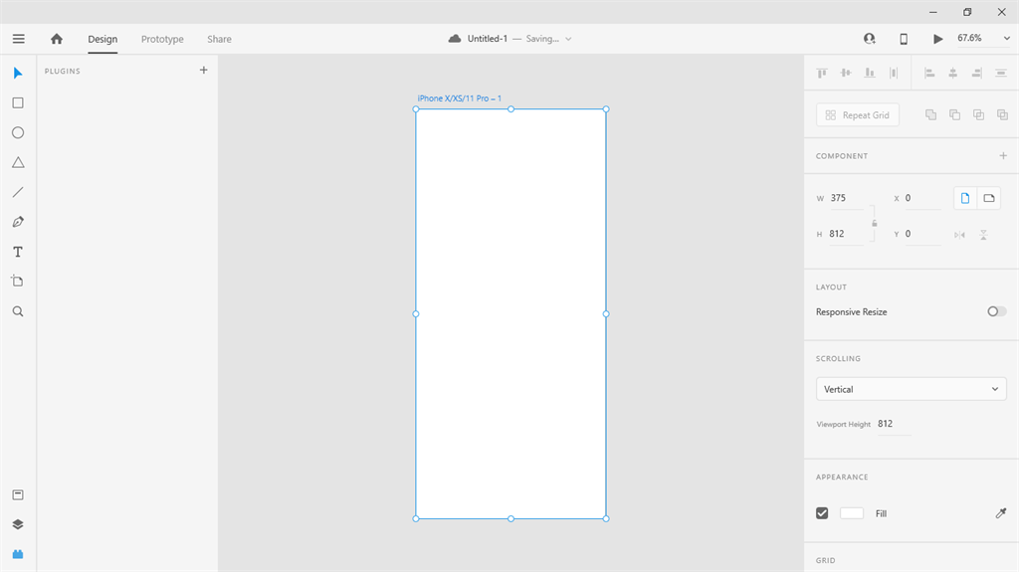Viewport: 1019px width, 572px height.
Task: Flip horizontally icon
Action: tap(960, 235)
